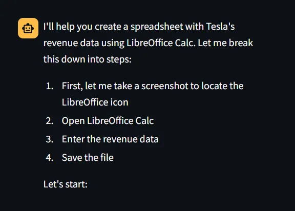Viewport: 295px width, 211px height.
Task: Click the "Open LibreOffice Calc" step
Action: (108, 121)
